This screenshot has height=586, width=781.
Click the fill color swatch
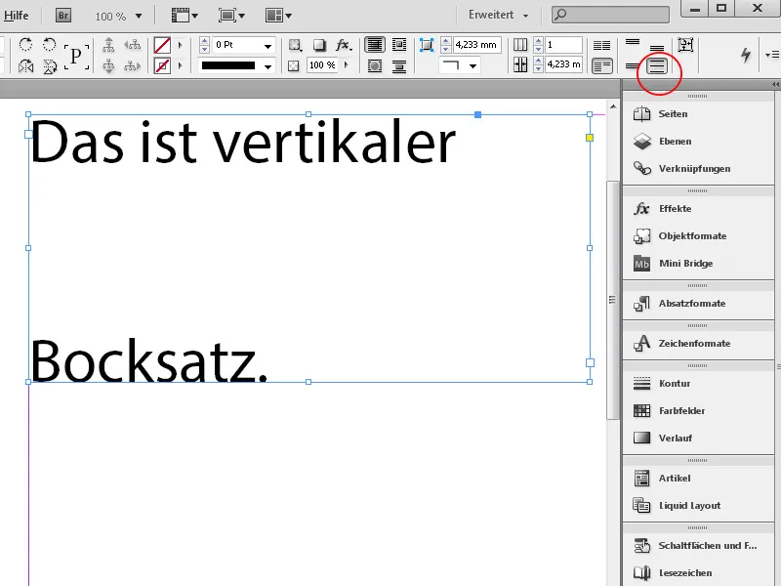(162, 45)
